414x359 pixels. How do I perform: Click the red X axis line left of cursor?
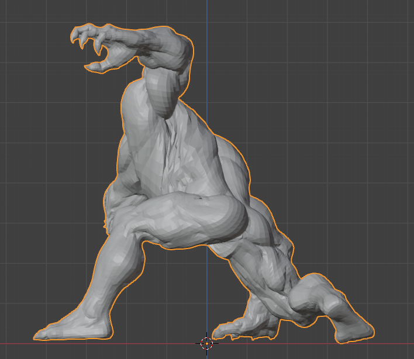(88, 343)
